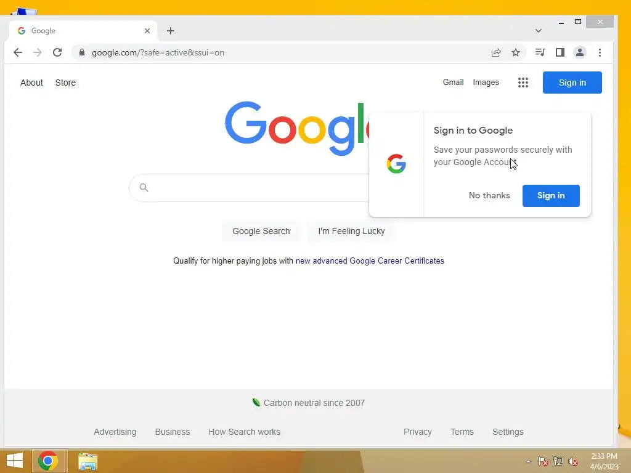Click the network tray icon
631x473 pixels.
tap(558, 461)
